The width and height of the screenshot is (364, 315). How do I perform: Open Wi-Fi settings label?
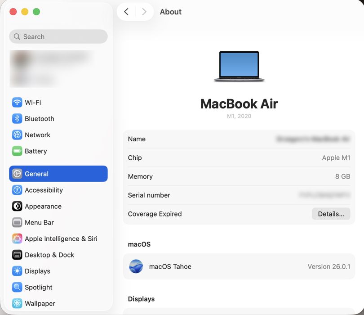tap(33, 103)
